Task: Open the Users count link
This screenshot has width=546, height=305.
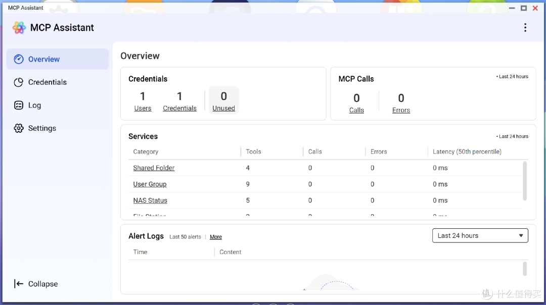Action: [143, 108]
